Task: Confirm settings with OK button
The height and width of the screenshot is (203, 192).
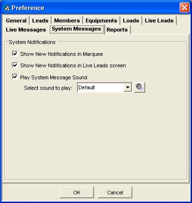Action: (77, 192)
